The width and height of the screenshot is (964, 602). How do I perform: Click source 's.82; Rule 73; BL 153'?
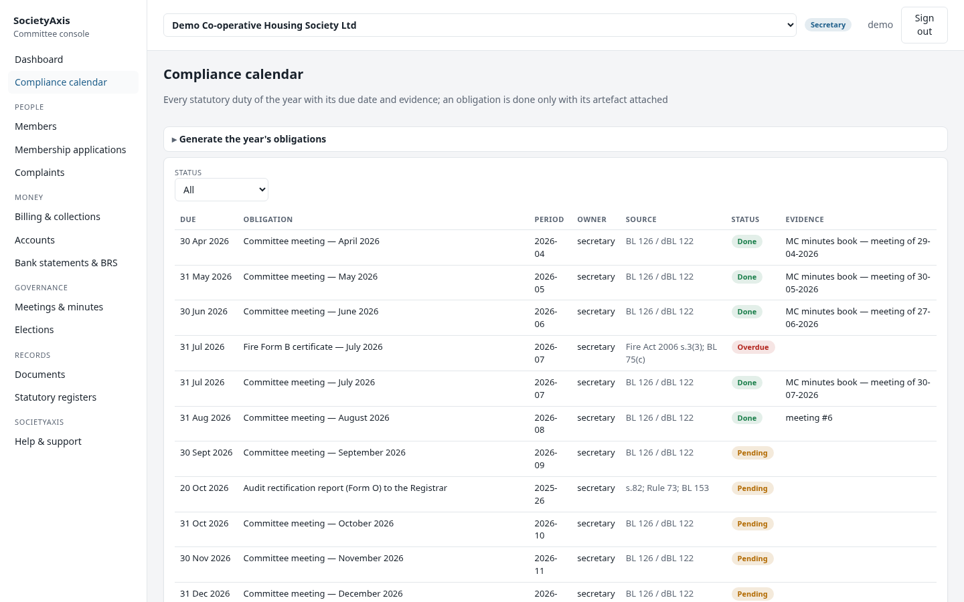(667, 488)
